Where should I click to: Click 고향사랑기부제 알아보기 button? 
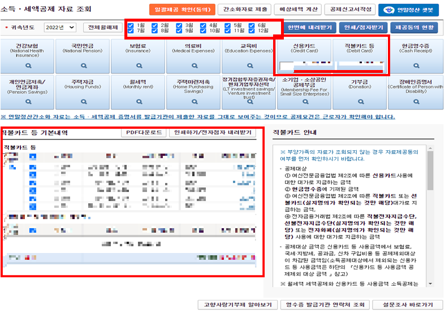point(238,305)
